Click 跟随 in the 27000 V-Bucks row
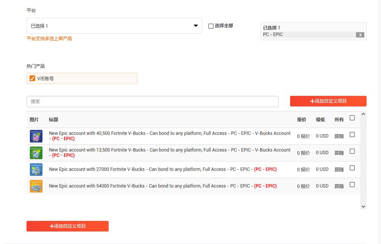 [339, 169]
